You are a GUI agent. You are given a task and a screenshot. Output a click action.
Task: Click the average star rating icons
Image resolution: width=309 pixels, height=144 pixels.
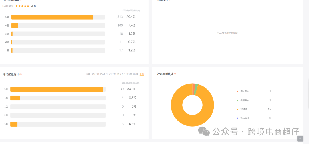pyautogui.click(x=22, y=6)
